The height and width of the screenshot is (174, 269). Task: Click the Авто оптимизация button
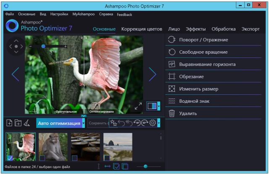pos(59,123)
